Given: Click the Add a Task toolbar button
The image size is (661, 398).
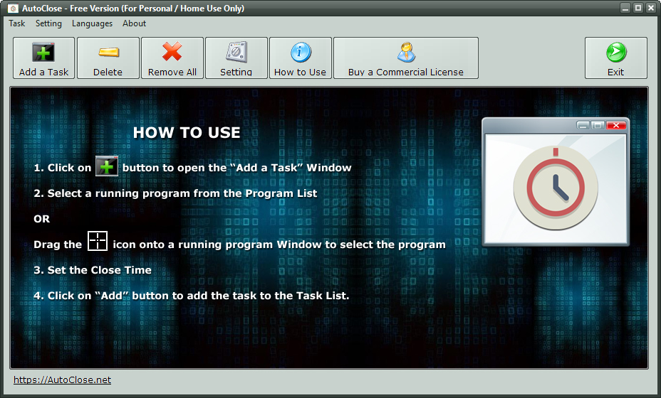Looking at the screenshot, I should (x=43, y=58).
